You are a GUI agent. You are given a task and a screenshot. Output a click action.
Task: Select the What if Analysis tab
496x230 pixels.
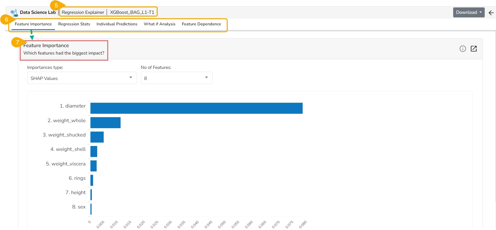click(160, 24)
